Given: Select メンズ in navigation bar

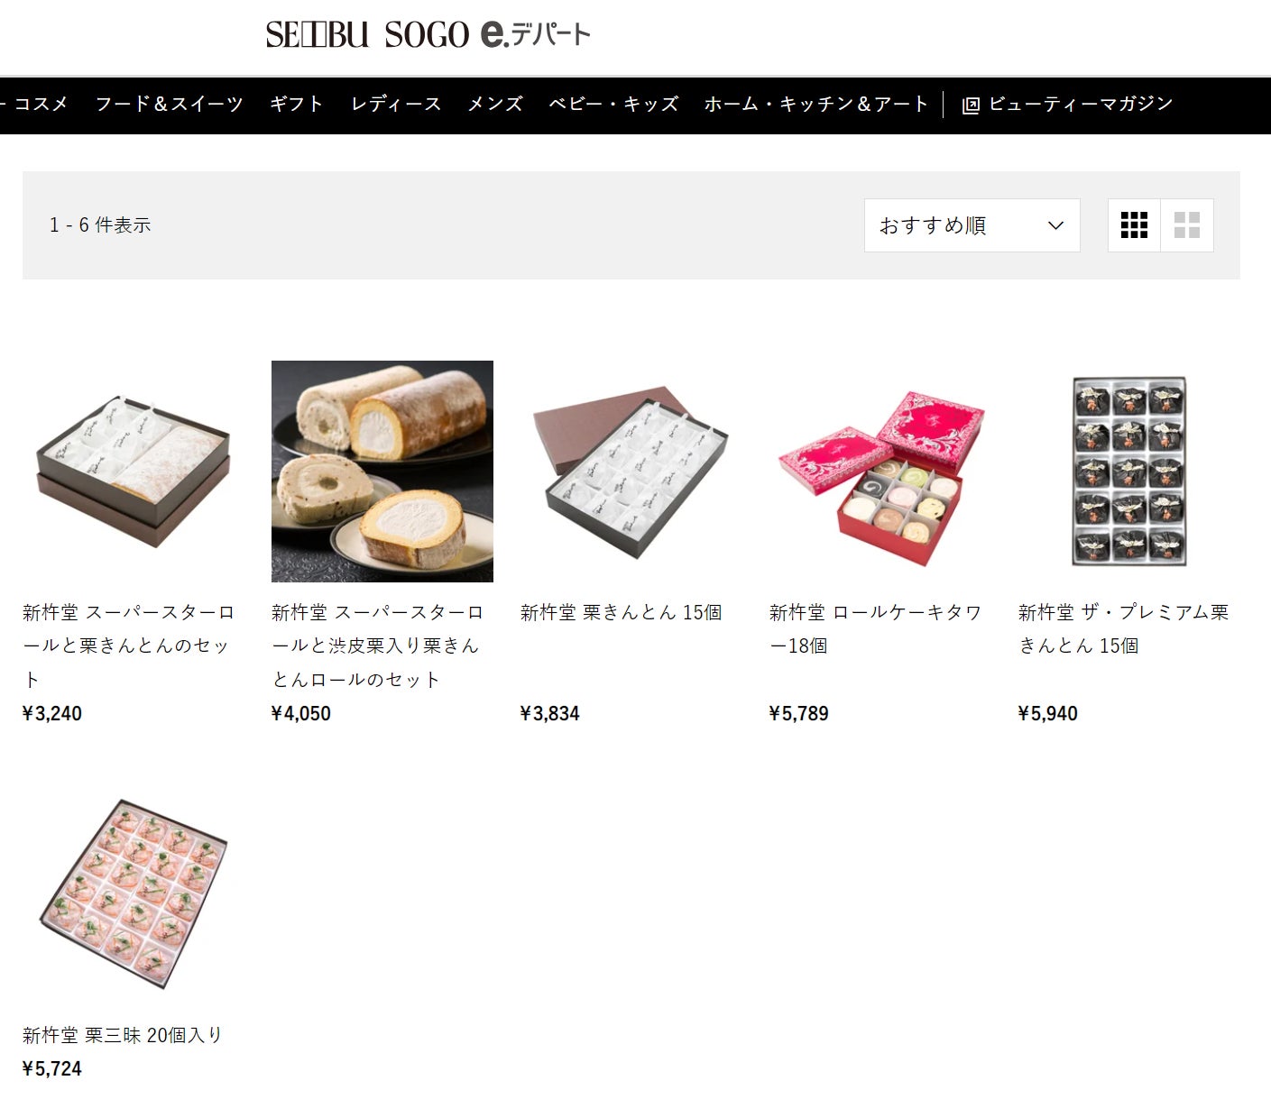Looking at the screenshot, I should (x=495, y=105).
